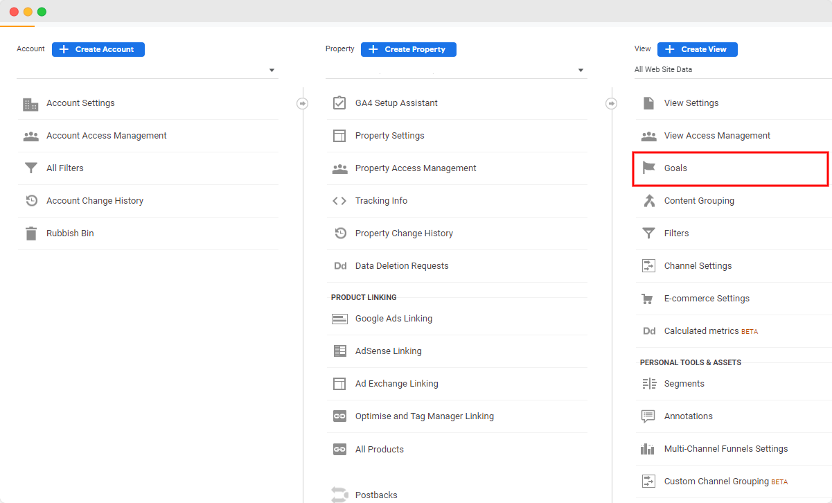Open the Segments icon

click(x=648, y=383)
